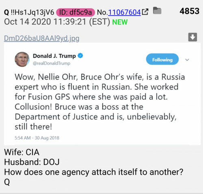Select the 4853 drop number
This screenshot has width=203, height=194.
(x=190, y=11)
